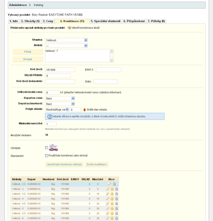Click the orange Snížit stav skladu arrow
The image size is (213, 221).
coord(85,109)
